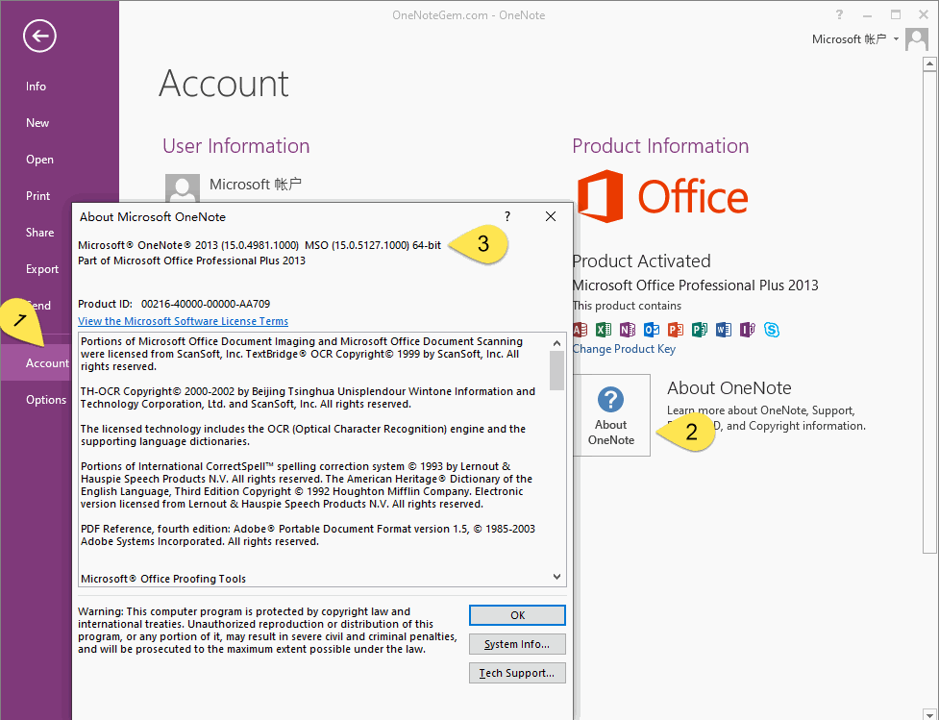Click the main page scroll up arrow

point(929,62)
